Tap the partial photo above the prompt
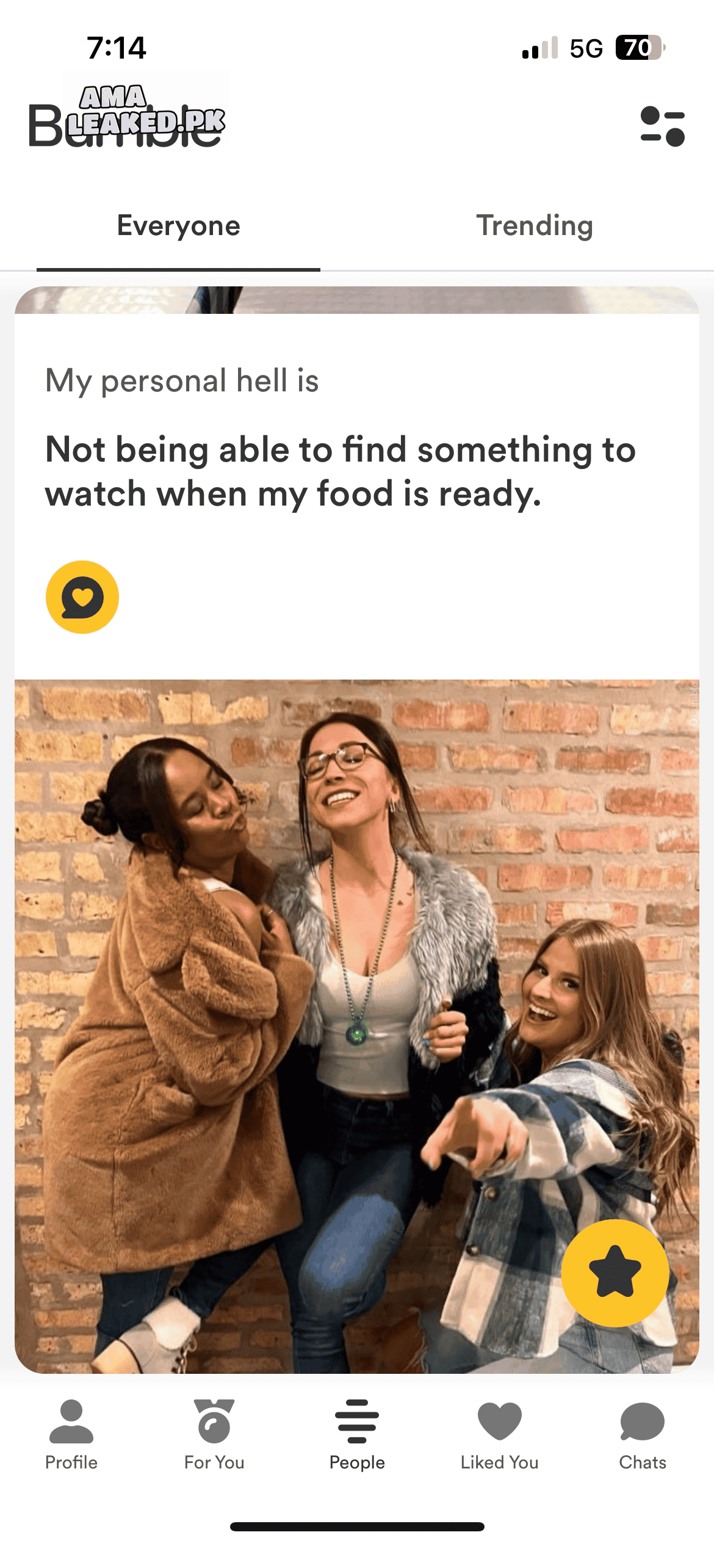714x1546 pixels. (357, 300)
